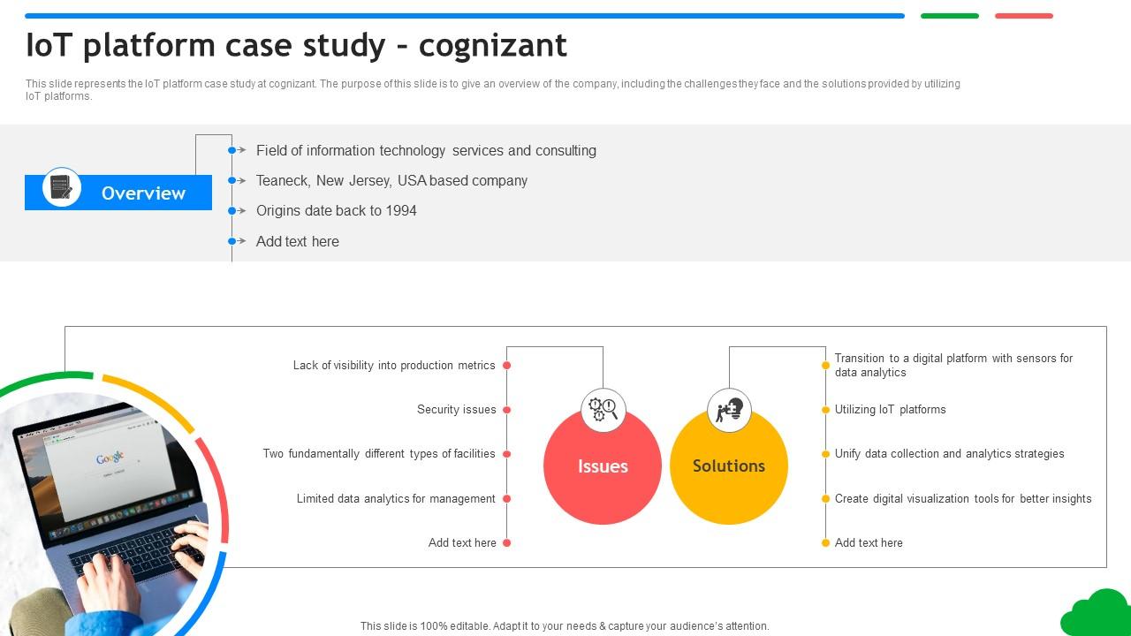The image size is (1131, 636).
Task: Select the blue Overview label box
Action: pos(118,193)
